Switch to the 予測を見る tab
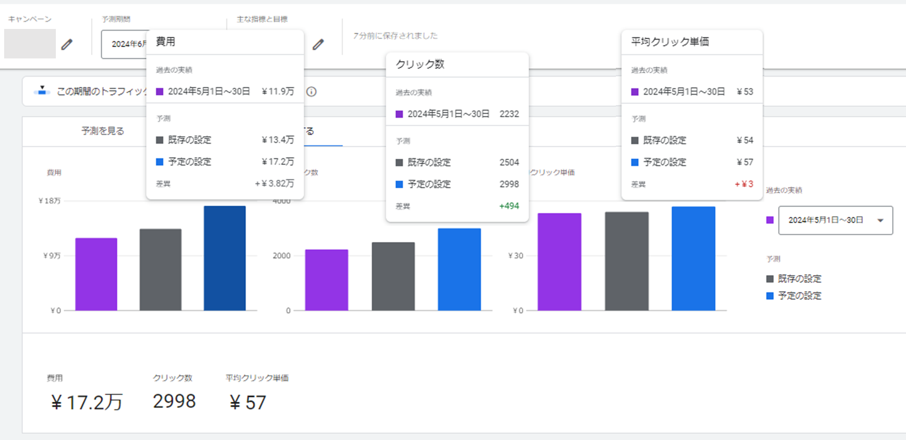Screen dimensions: 906x440 (x=102, y=131)
